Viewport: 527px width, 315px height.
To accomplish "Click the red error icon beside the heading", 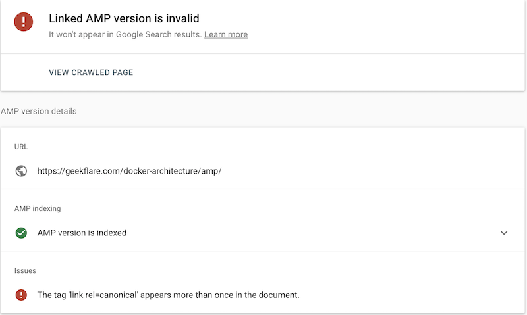I will tap(24, 22).
